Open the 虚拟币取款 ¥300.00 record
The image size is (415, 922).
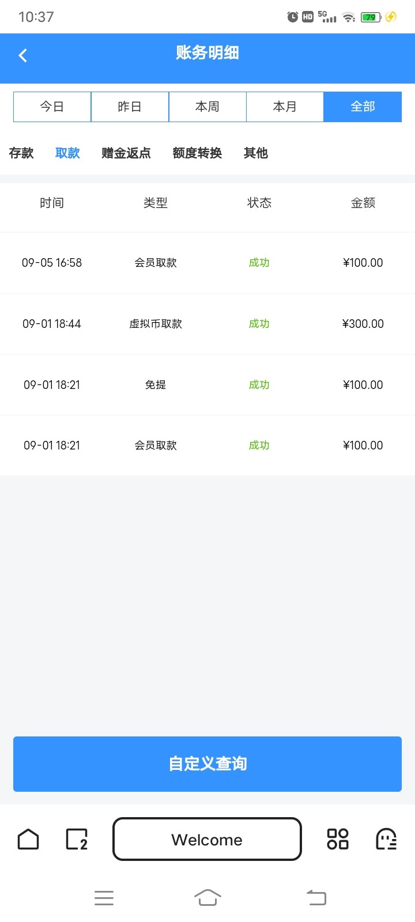[x=207, y=324]
